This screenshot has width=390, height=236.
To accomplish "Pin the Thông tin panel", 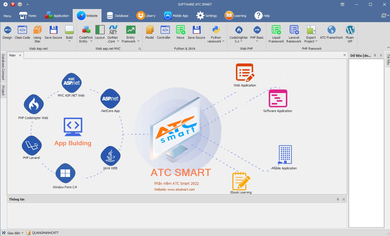I will tap(338, 200).
